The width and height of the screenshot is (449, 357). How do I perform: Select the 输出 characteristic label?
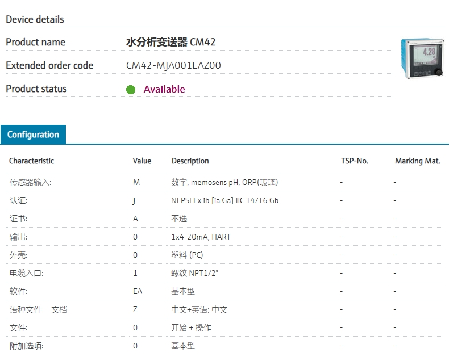(x=19, y=237)
